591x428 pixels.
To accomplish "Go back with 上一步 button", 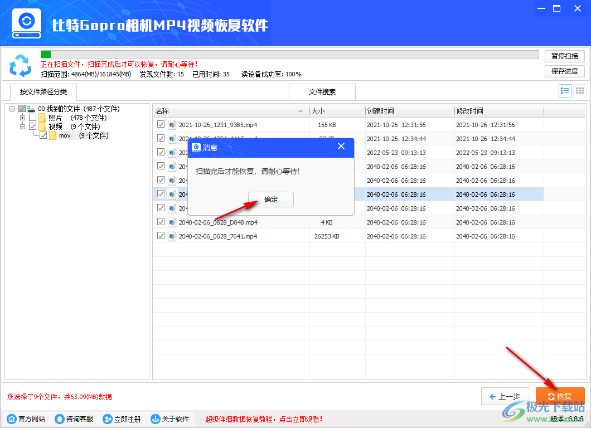I will [506, 396].
